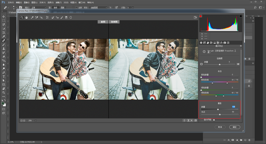266x144 pixels.
Task: Select the Hand tool in Camera Raw
Action: (26, 18)
